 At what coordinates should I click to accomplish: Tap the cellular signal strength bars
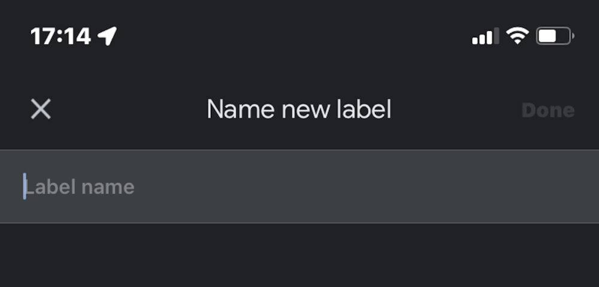[485, 37]
